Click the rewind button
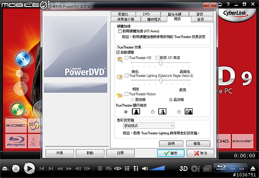Viewport: 259px width, 178px height. click(x=60, y=169)
